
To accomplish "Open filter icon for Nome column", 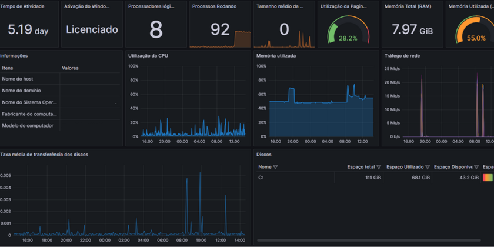I will click(x=275, y=167).
